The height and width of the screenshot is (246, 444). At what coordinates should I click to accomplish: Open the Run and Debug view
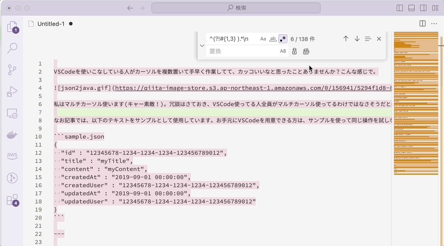[x=12, y=91]
